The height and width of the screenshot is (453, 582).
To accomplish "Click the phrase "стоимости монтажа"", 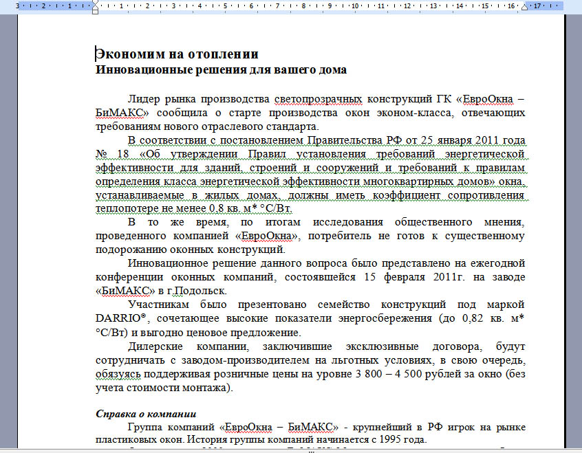I will (x=178, y=388).
